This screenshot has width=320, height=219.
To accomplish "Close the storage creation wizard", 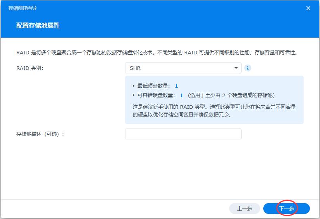I will pyautogui.click(x=308, y=8).
